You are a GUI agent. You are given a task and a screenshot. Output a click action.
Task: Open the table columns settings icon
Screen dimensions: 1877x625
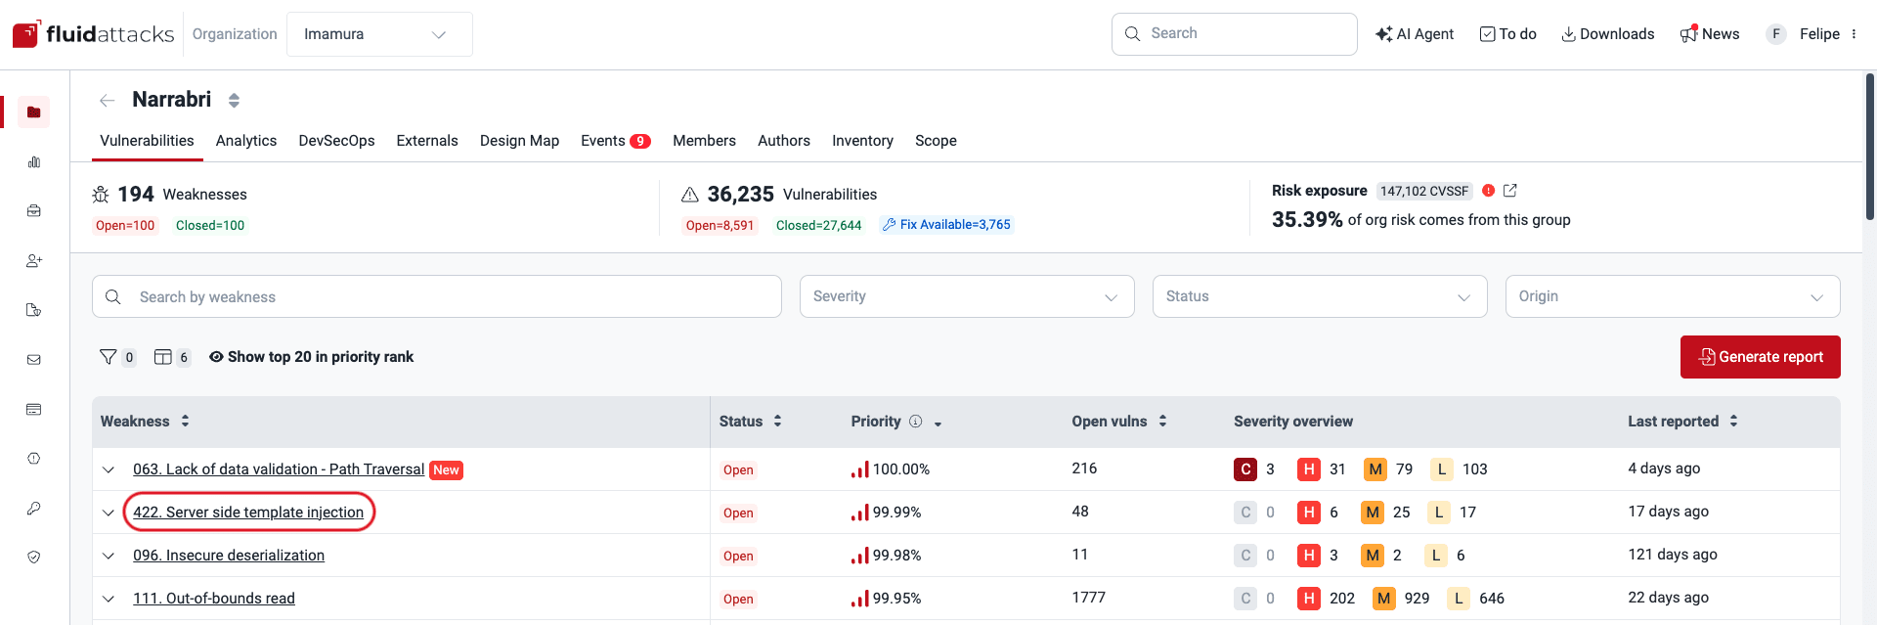click(163, 357)
